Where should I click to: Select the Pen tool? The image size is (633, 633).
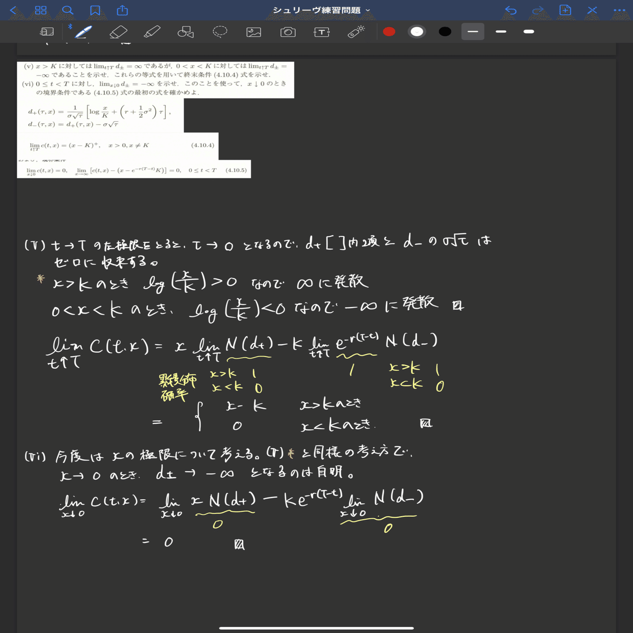[83, 32]
